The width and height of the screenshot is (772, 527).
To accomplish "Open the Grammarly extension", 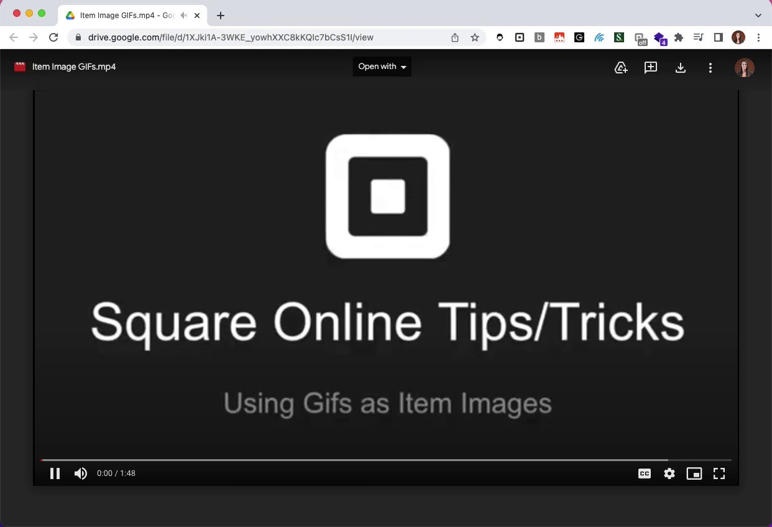I will [579, 37].
